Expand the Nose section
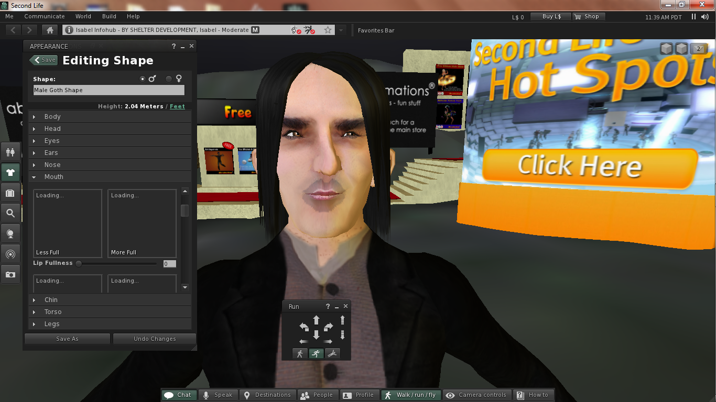This screenshot has height=402, width=716. (x=110, y=165)
